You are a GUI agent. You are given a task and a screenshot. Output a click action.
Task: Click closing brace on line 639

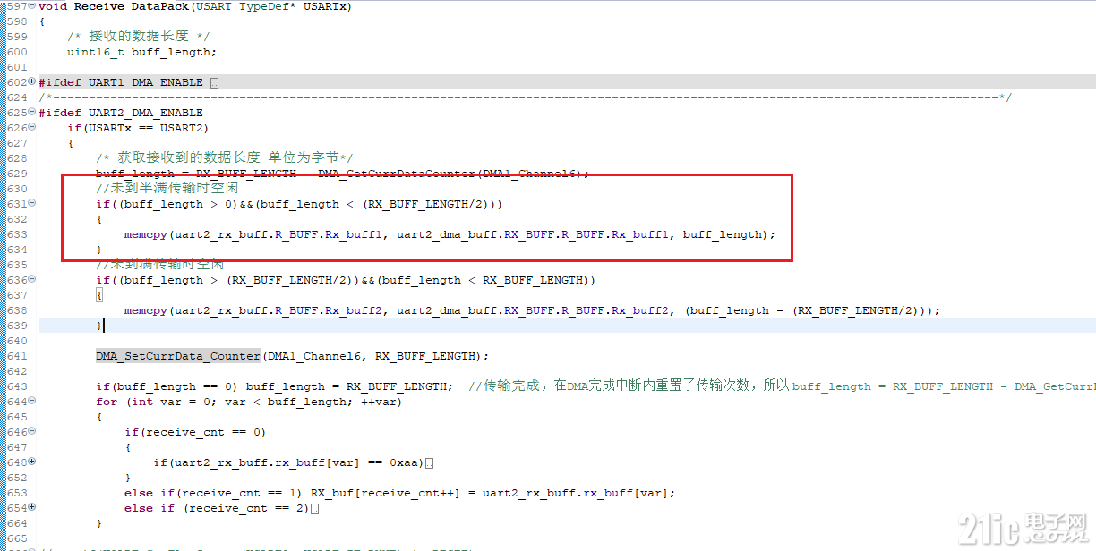pyautogui.click(x=99, y=326)
